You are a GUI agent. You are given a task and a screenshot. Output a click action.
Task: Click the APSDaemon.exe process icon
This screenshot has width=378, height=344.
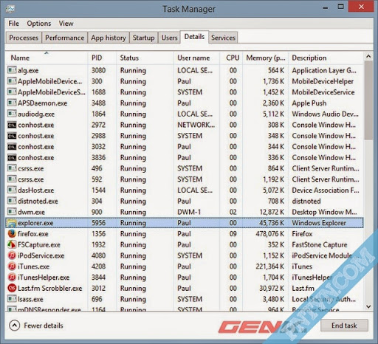12,103
